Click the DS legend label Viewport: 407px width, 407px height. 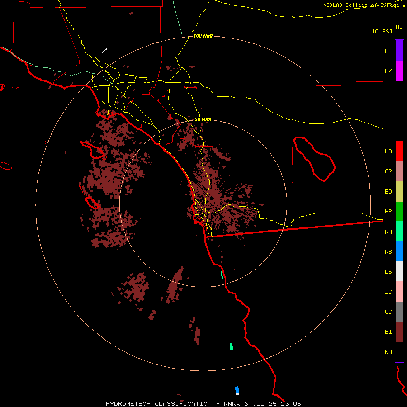click(388, 272)
